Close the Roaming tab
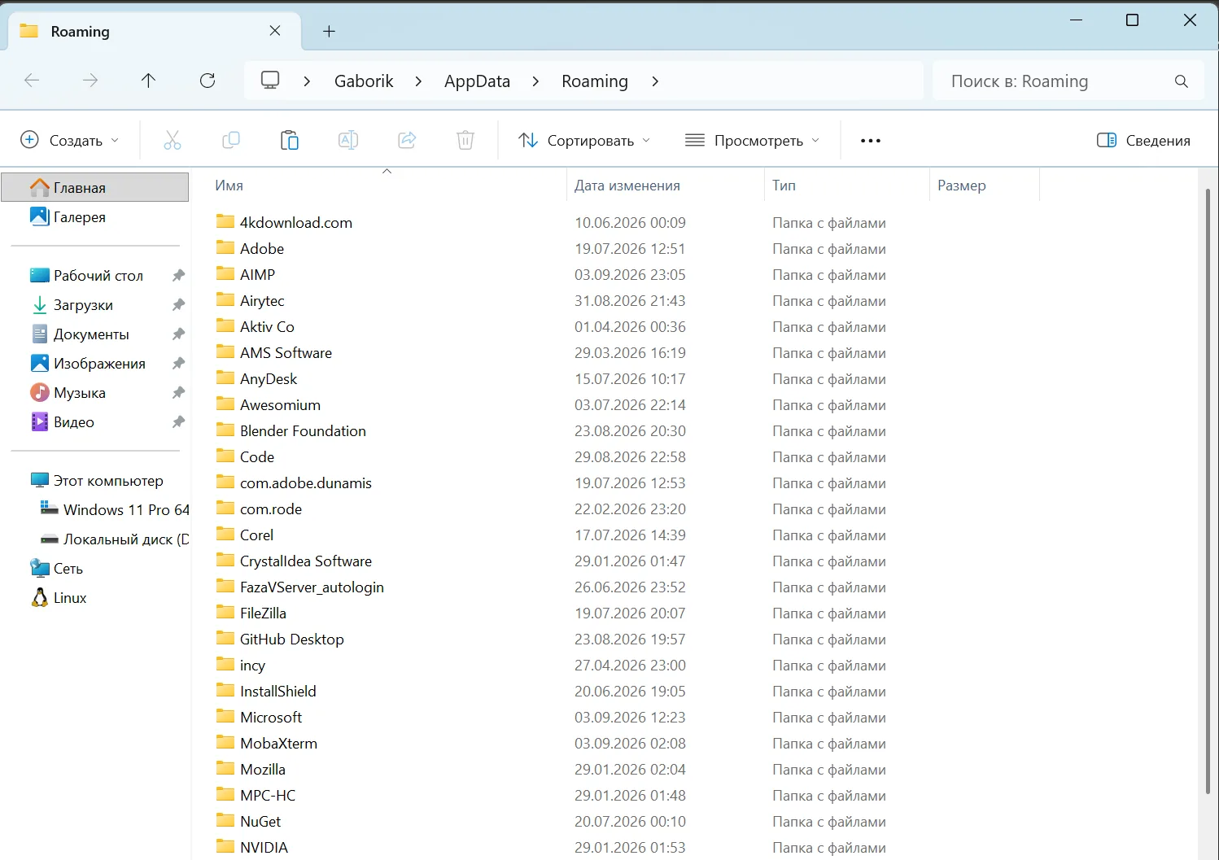Viewport: 1219px width, 860px height. coord(275,31)
